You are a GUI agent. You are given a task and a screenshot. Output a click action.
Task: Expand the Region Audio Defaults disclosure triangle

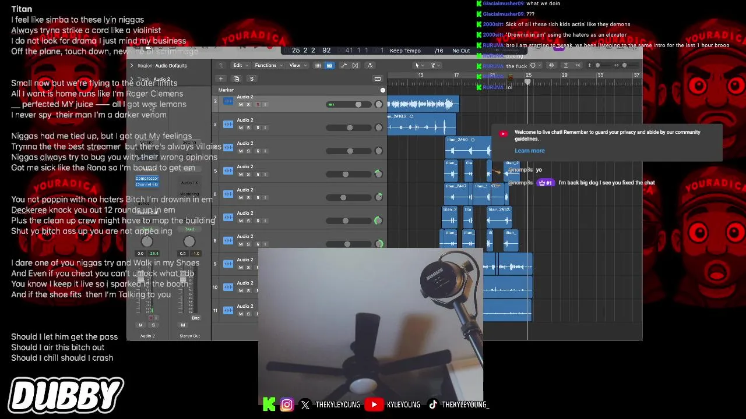tap(132, 66)
